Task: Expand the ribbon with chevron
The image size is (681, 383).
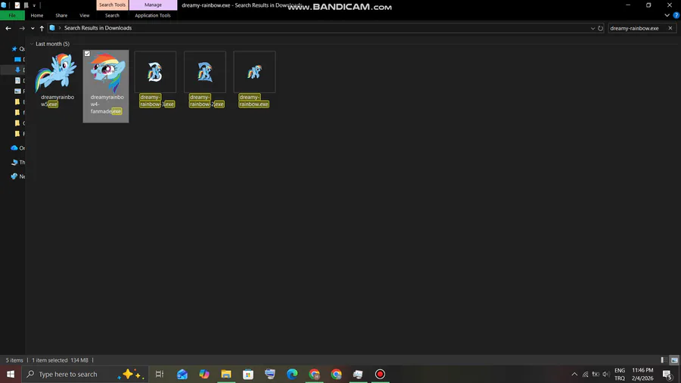Action: [x=667, y=15]
